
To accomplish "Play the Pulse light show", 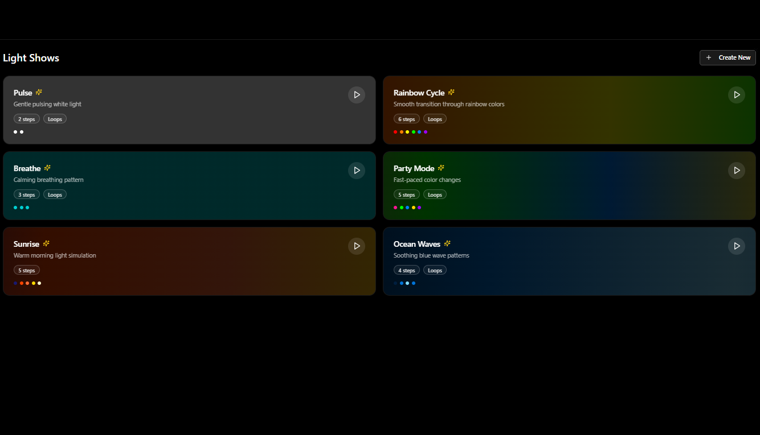I will click(x=357, y=94).
